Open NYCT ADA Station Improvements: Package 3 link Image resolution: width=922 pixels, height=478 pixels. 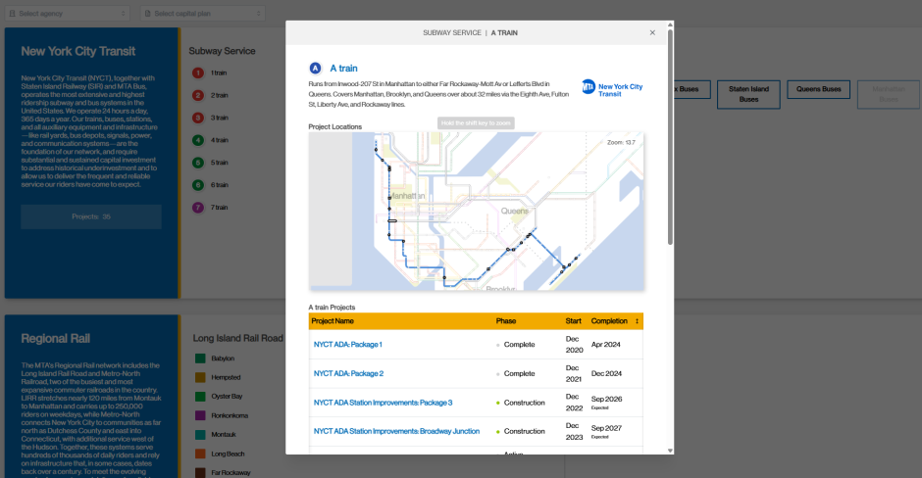click(x=383, y=403)
